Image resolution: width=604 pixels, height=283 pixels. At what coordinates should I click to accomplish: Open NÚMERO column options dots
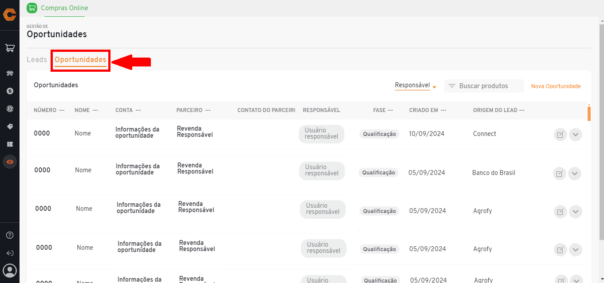click(x=62, y=110)
